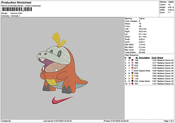This screenshot has width=175, height=123.
Task: Click the orange-red swatch for code 1078
Action: click(132, 68)
